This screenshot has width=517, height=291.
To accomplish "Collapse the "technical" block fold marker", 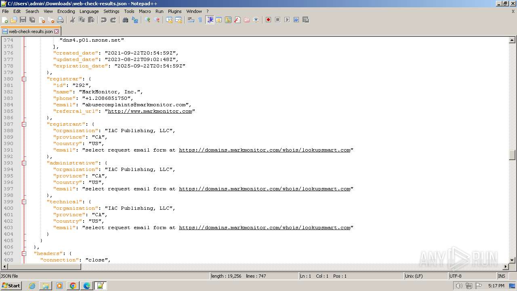I will tap(24, 202).
